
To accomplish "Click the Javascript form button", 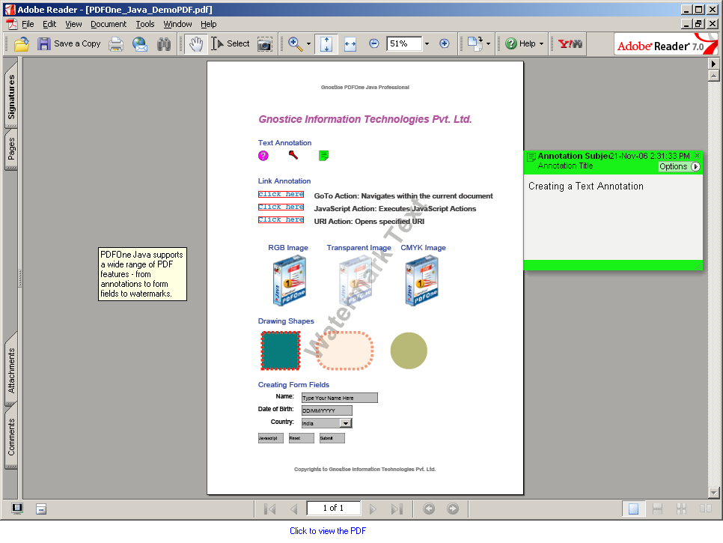I will 271,438.
